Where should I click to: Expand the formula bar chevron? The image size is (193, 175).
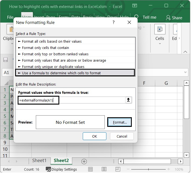coord(185,72)
